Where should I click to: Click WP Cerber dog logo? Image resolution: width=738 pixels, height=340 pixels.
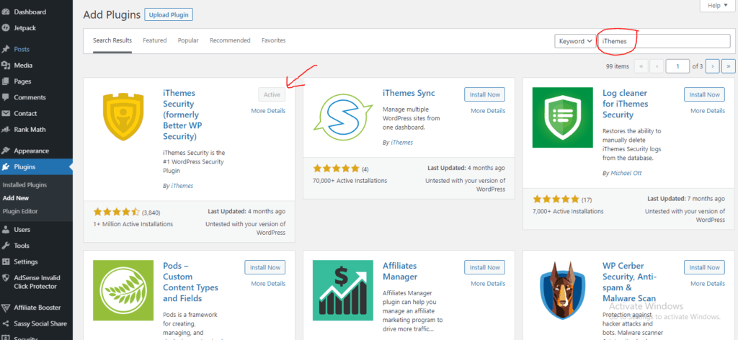(562, 290)
